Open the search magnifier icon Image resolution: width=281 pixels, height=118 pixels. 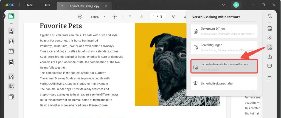coord(270,16)
